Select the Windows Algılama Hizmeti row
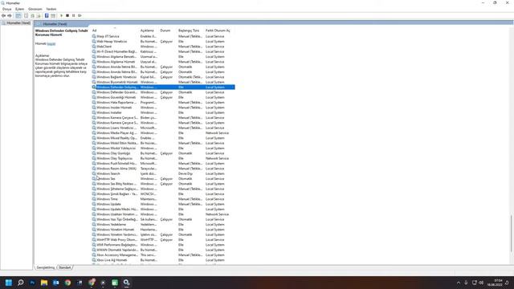Screen dimensions: 514x289 (163, 62)
